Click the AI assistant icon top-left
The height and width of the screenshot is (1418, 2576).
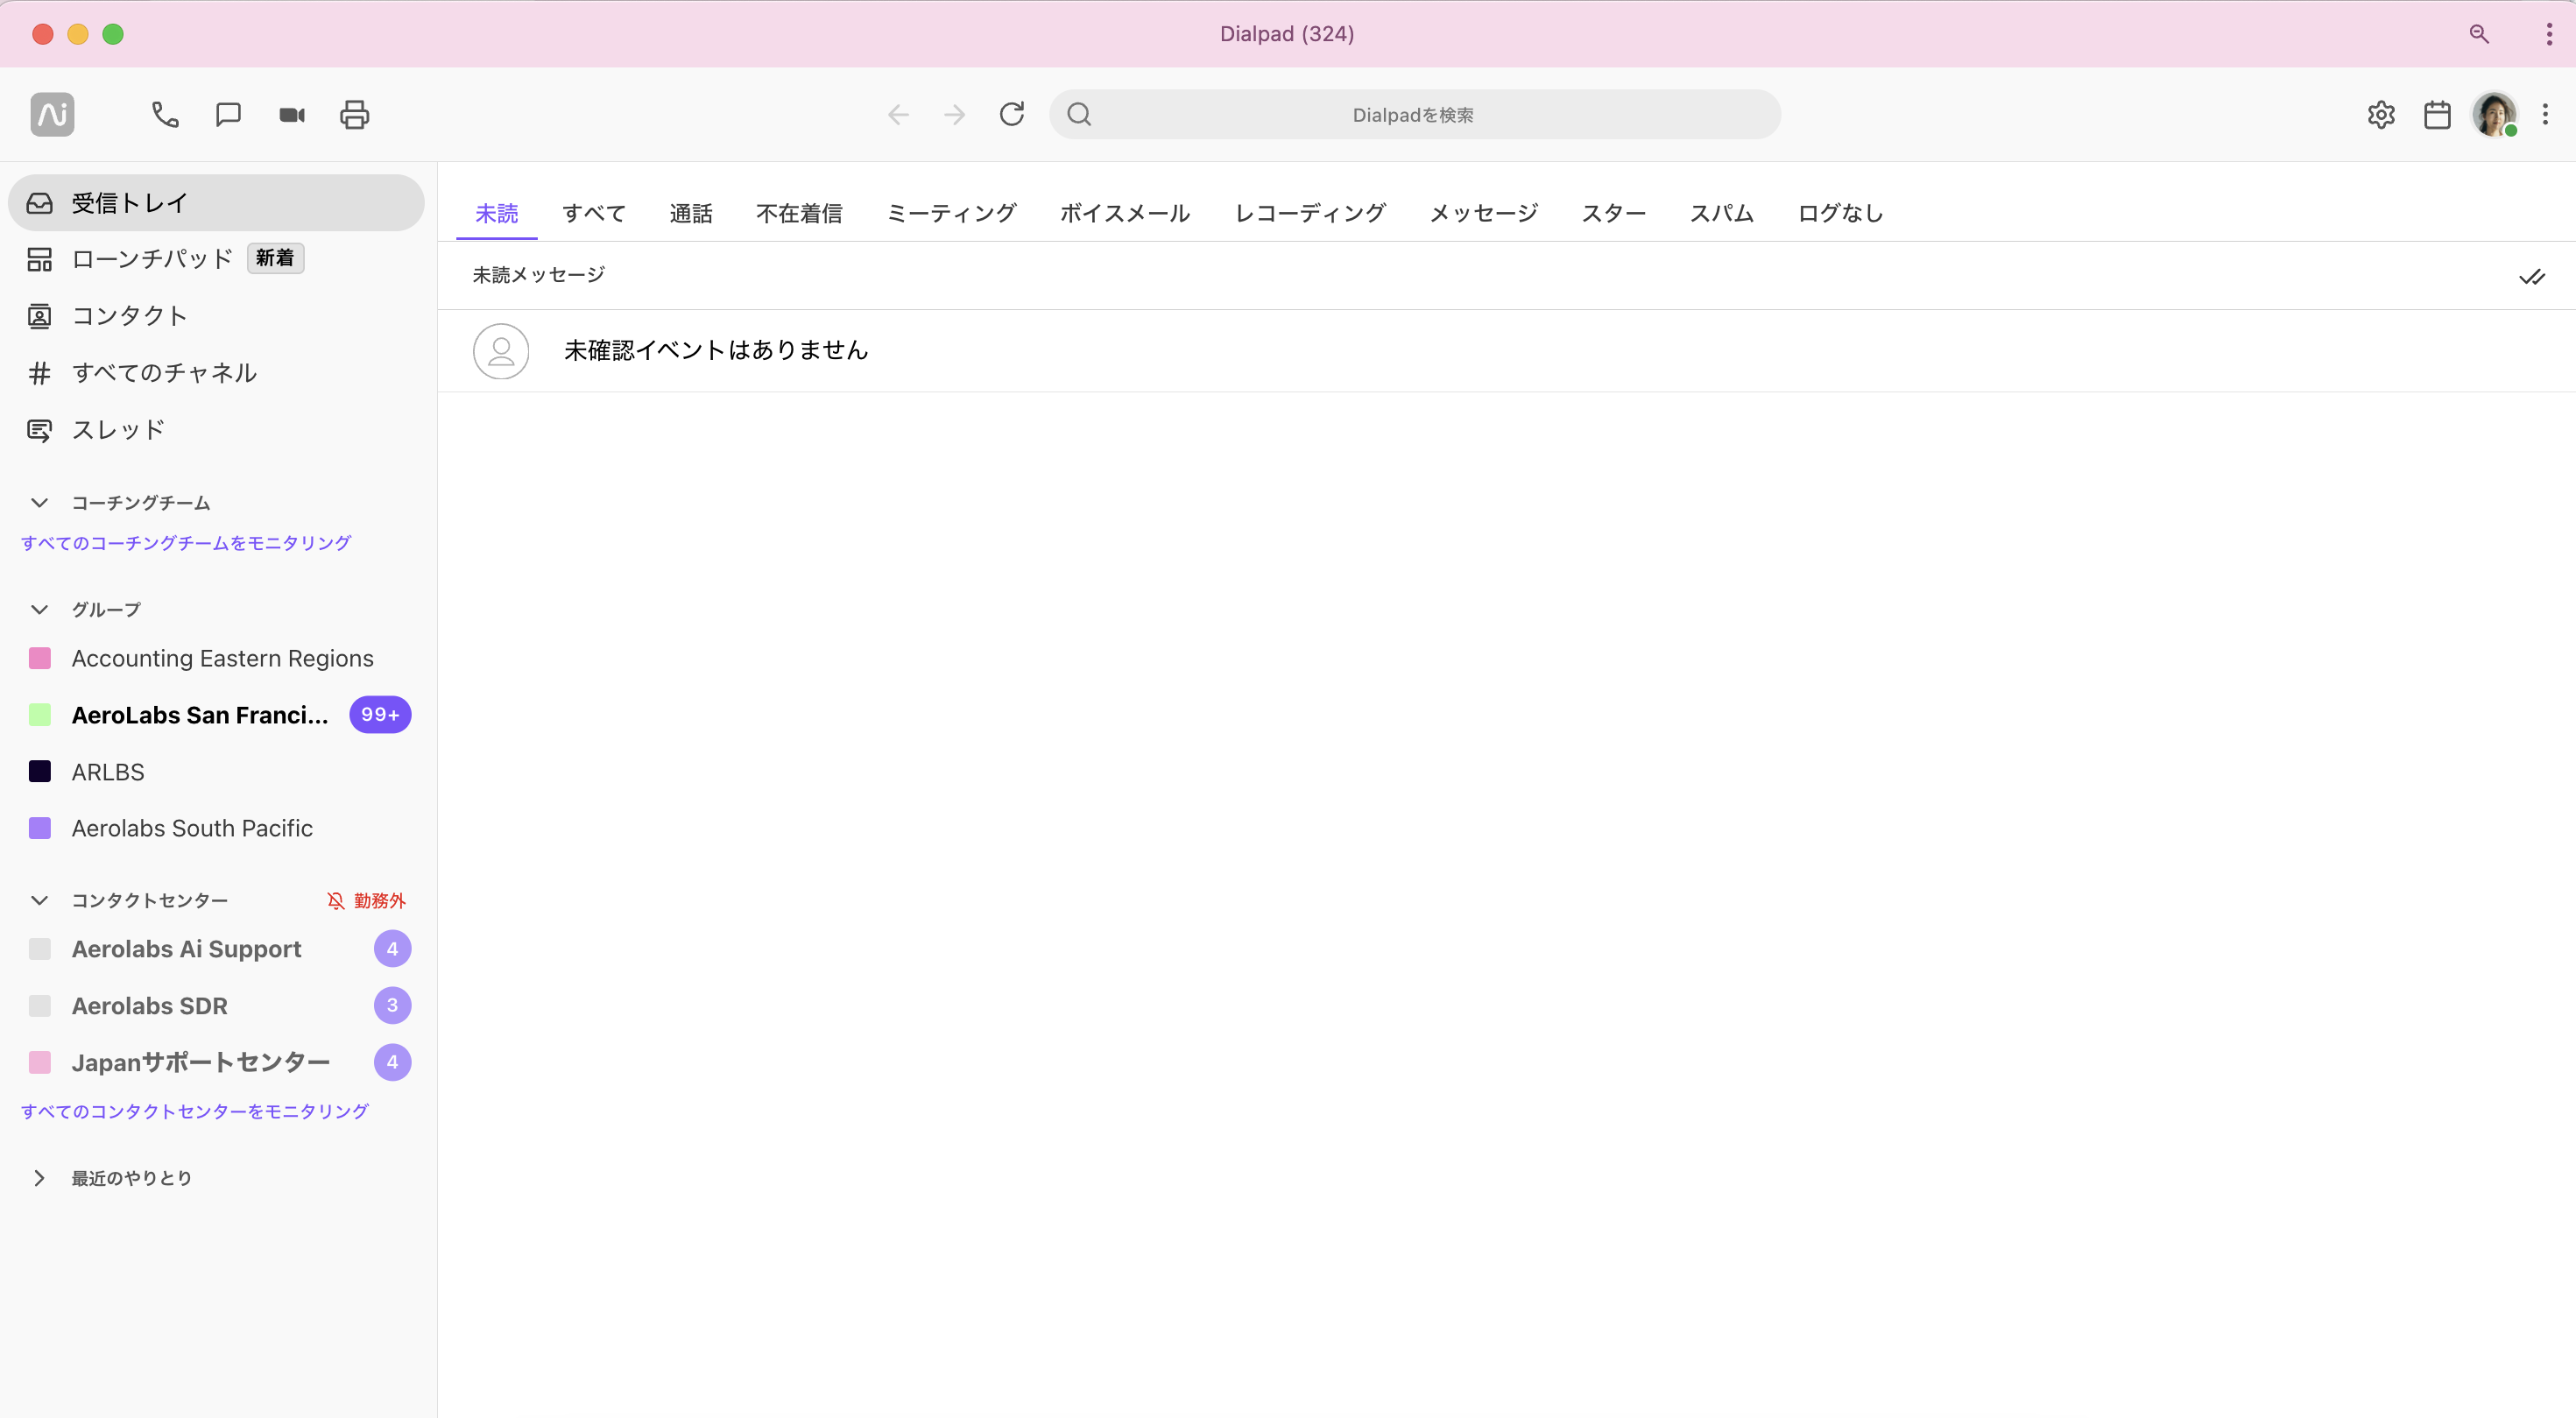49,114
